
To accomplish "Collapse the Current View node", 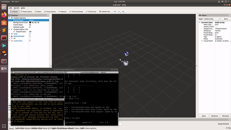I will [200, 23].
